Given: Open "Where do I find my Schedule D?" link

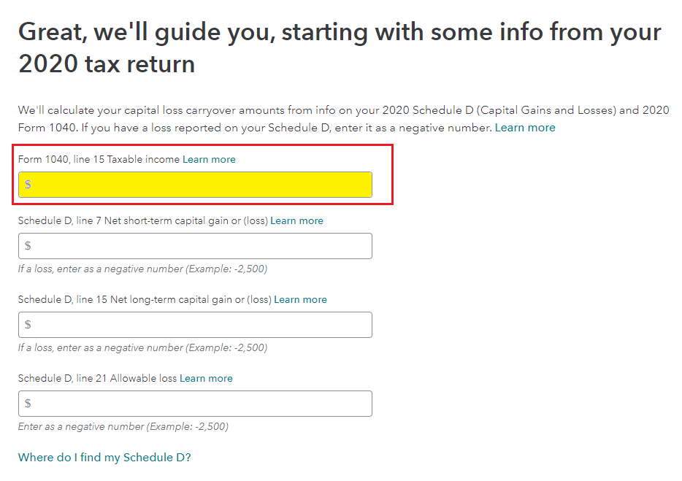Looking at the screenshot, I should (104, 458).
